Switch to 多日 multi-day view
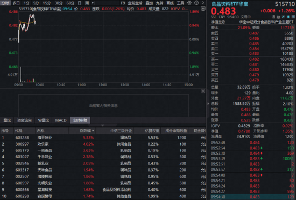The image size is (296, 200). point(16,3)
